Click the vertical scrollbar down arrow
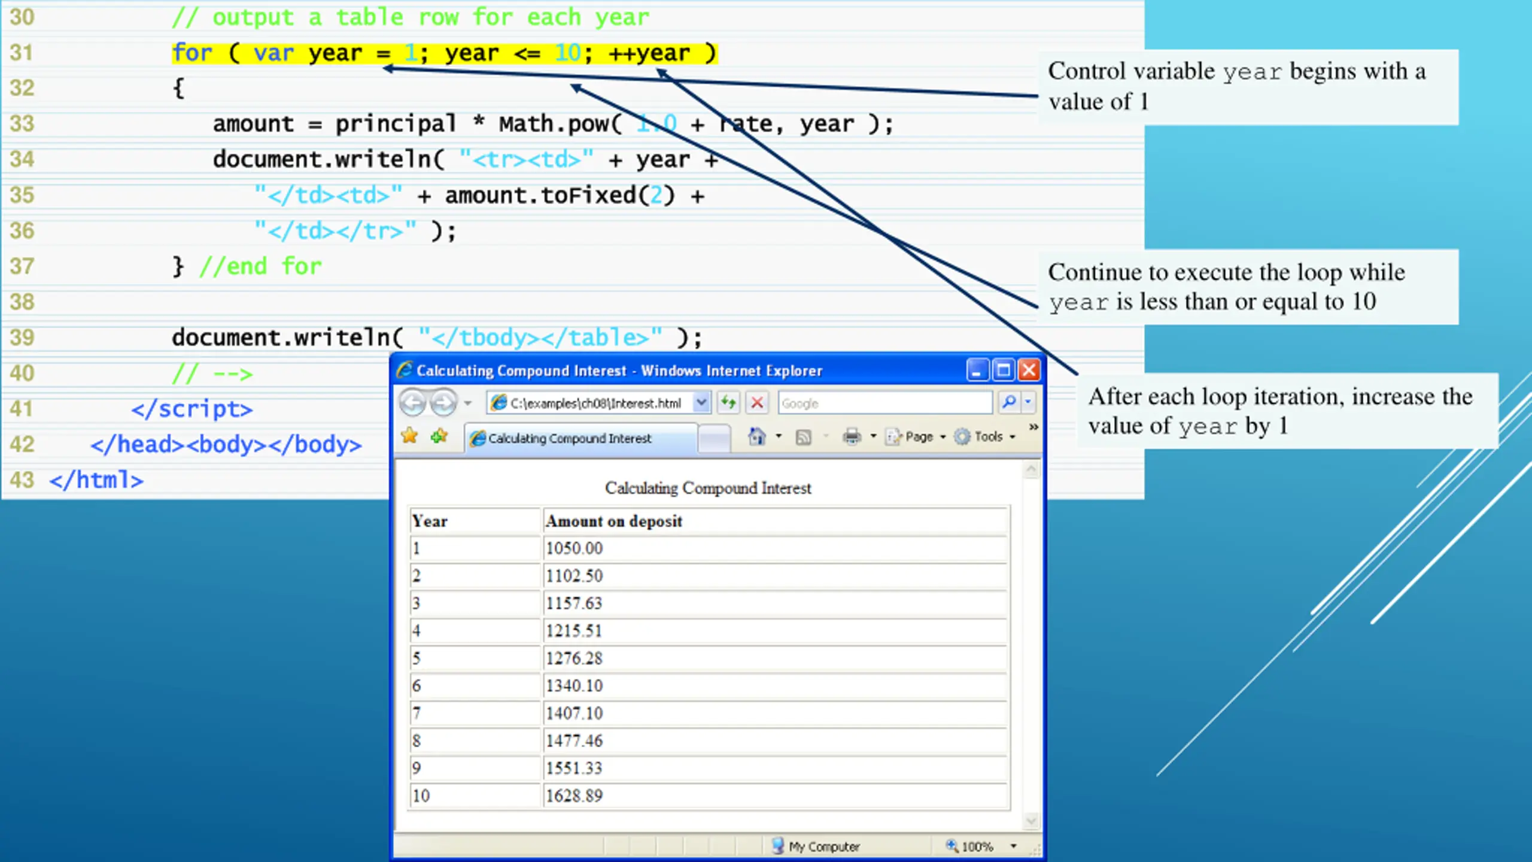Screen dimensions: 1532x862 [x=1031, y=821]
